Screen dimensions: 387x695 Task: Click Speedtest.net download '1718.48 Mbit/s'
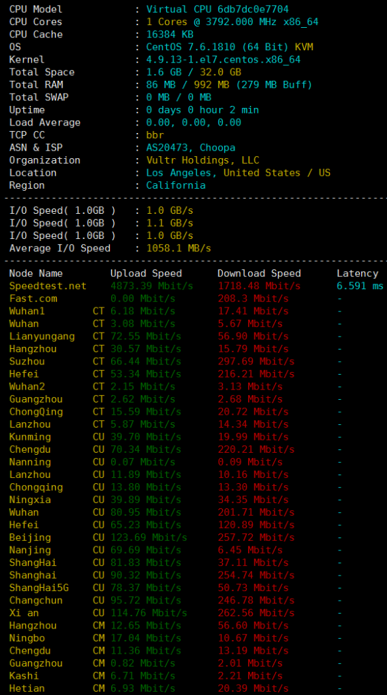pyautogui.click(x=259, y=286)
